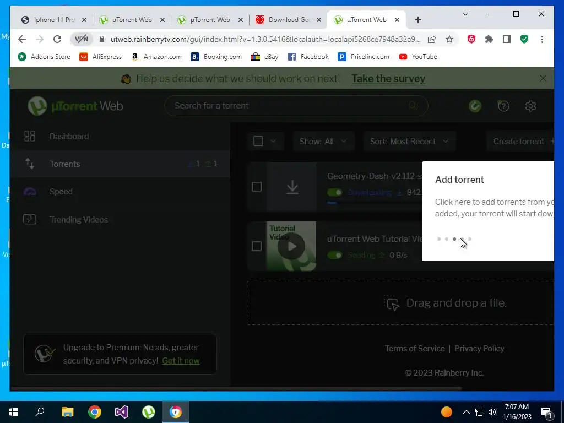Click the share page icon
564x423 pixels.
(432, 39)
